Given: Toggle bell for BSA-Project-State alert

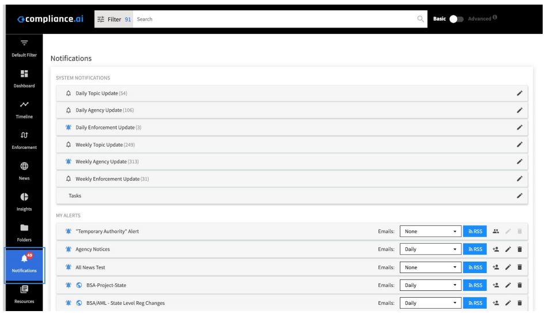Looking at the screenshot, I should 69,285.
